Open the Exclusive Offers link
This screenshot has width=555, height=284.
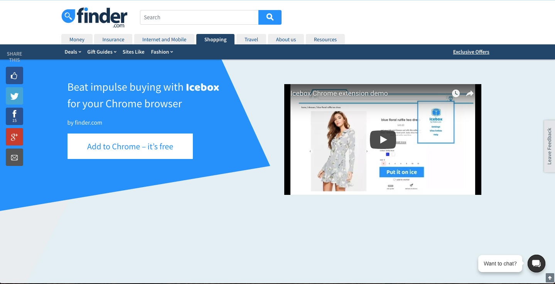pyautogui.click(x=471, y=52)
